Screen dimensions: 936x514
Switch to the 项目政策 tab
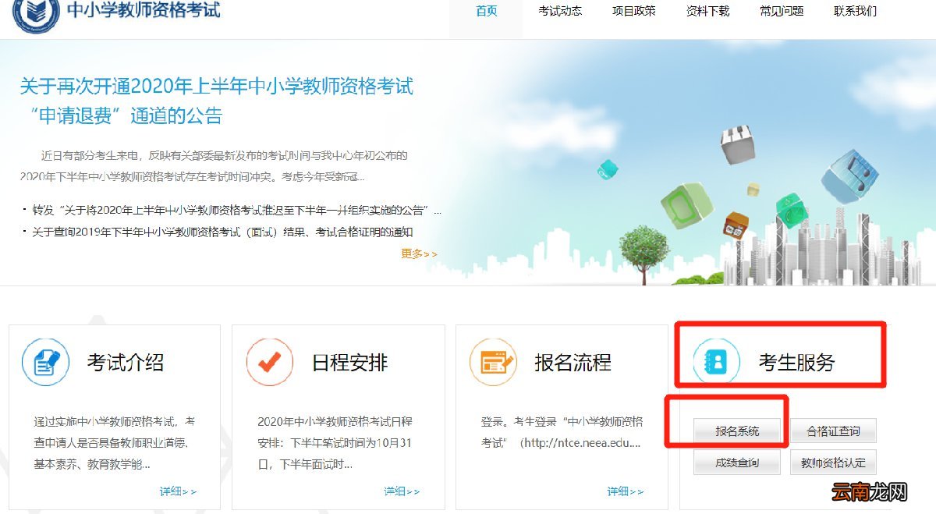pos(633,12)
